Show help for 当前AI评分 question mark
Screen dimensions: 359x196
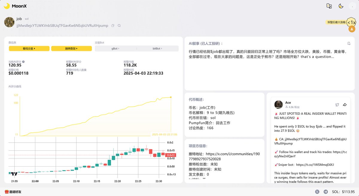[x=23, y=62]
